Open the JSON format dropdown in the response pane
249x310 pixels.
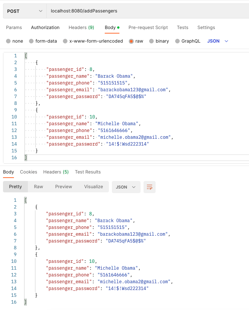tap(126, 187)
